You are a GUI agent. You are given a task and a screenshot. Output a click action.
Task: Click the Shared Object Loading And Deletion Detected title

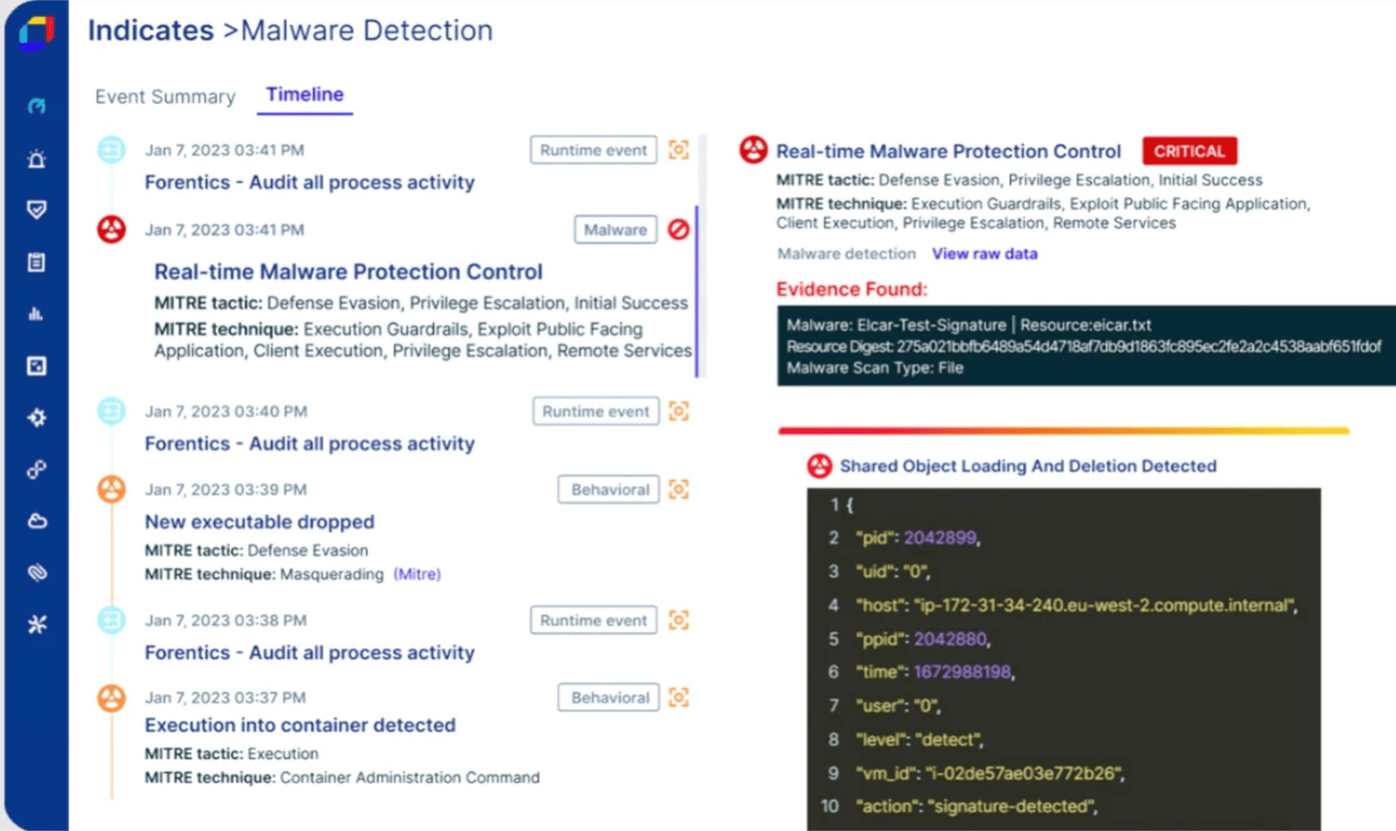(x=1028, y=466)
